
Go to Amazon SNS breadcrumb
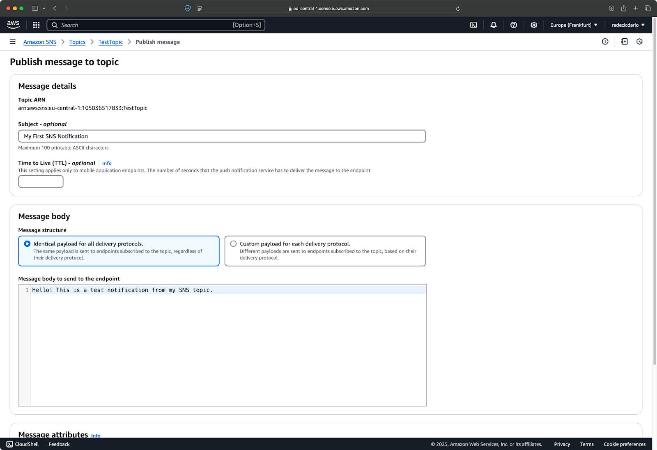(x=40, y=42)
